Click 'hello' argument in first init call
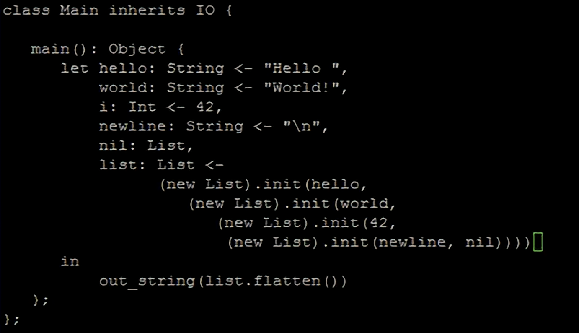 [x=335, y=184]
